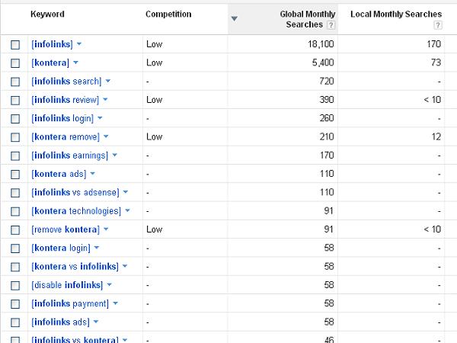The image size is (457, 343).
Task: Click the [kontera ads] keyword link
Action: tap(59, 174)
